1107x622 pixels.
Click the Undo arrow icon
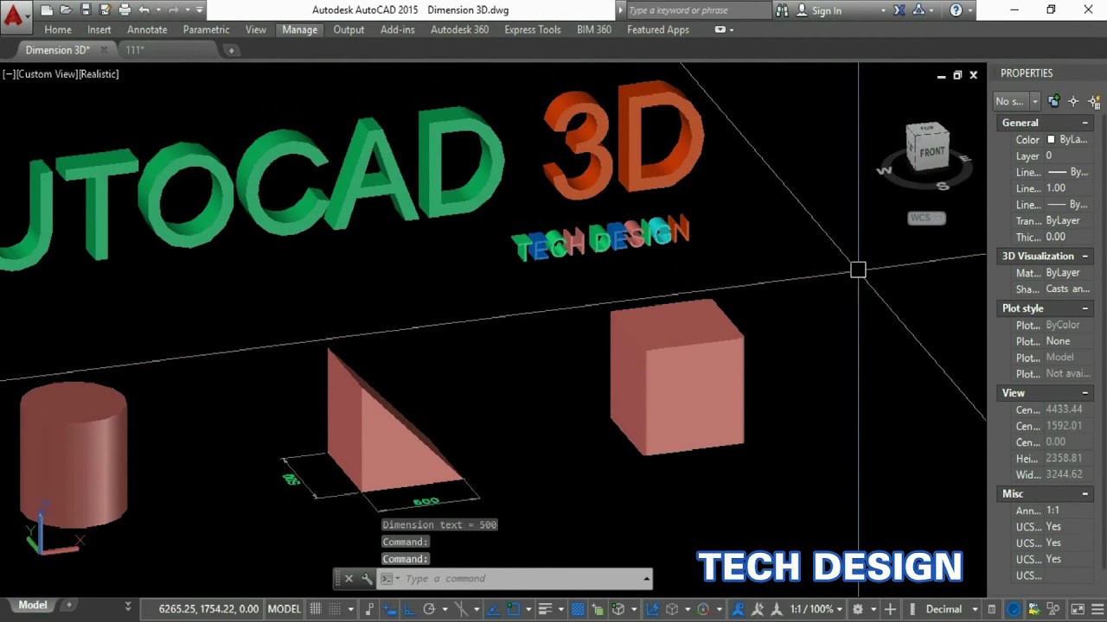point(144,10)
